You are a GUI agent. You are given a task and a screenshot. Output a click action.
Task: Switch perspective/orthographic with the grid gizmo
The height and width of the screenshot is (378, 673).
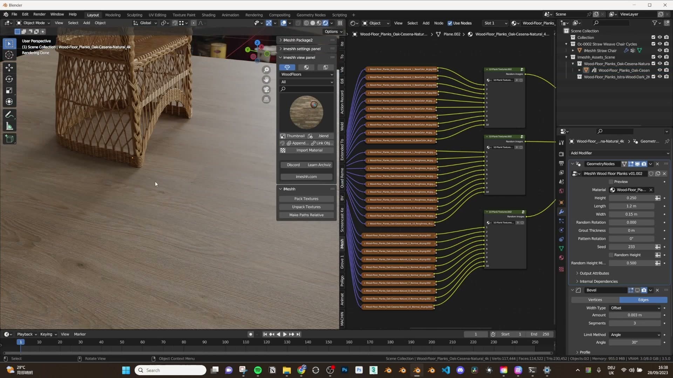point(266,99)
